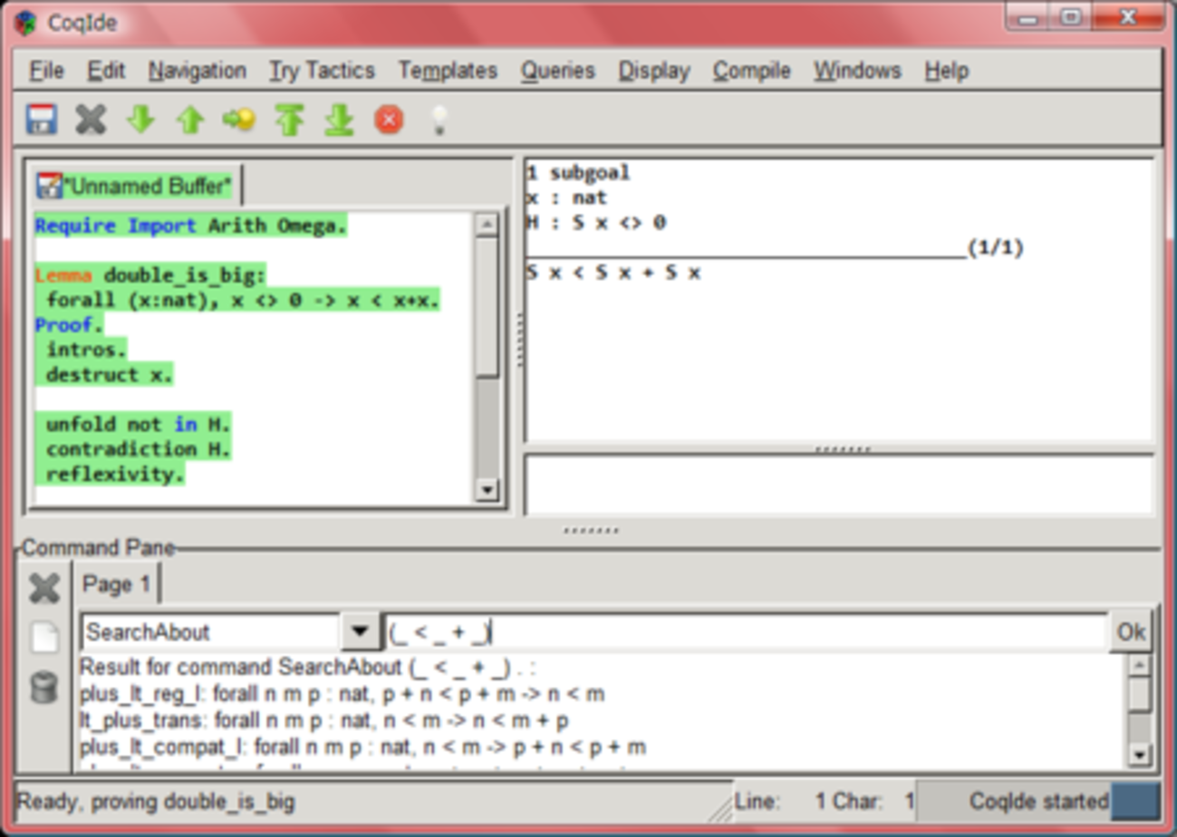The image size is (1177, 837).
Task: Click the line 'Require Import Arith Omega.'
Action: click(x=191, y=226)
